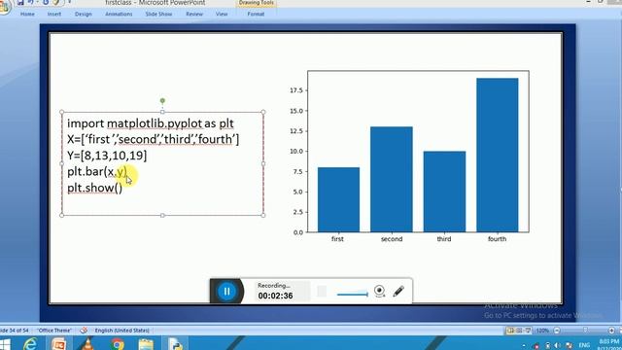Click the plt.bar(x,y) line

point(97,171)
